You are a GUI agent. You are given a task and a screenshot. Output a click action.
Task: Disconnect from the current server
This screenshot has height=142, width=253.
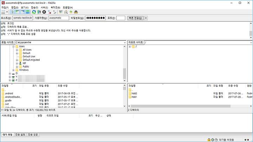click(50, 12)
